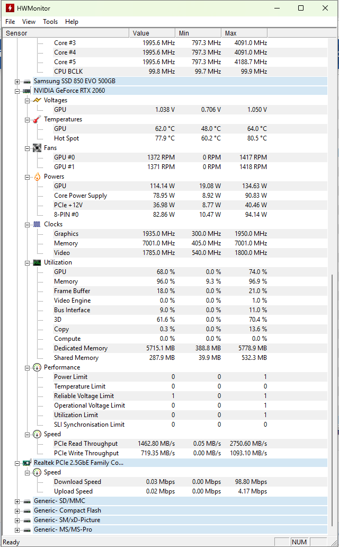Open the Tools menu

click(x=50, y=22)
